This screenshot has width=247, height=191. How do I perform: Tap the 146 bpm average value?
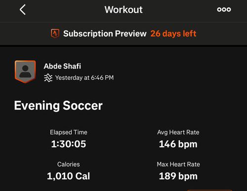coord(178,144)
